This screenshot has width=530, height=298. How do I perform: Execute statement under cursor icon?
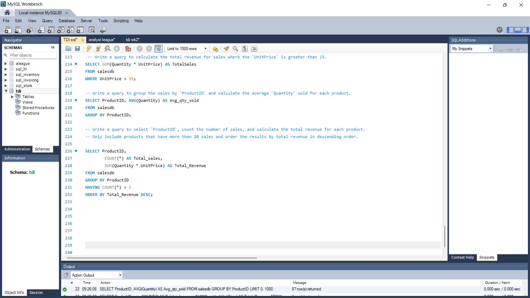(x=98, y=49)
